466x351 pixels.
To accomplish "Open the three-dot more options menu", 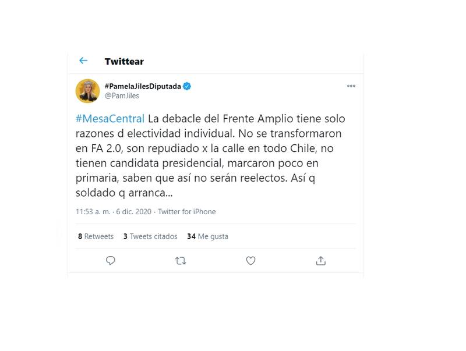I will (351, 86).
